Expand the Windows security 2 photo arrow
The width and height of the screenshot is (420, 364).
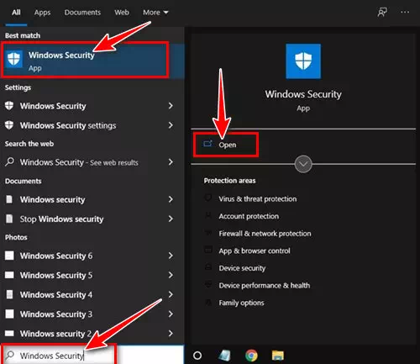pyautogui.click(x=171, y=333)
